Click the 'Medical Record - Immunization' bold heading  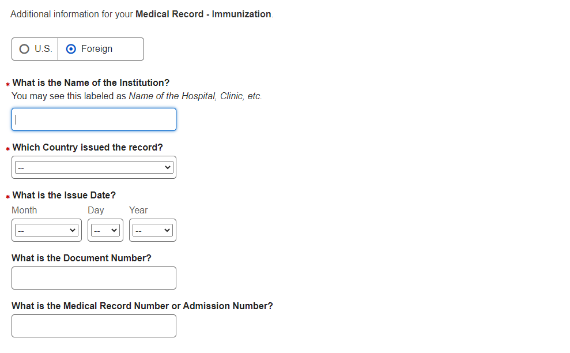click(x=203, y=14)
